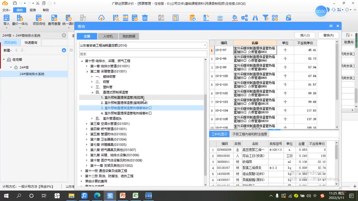Collapse the 第十册 给排水、采暖、燃气工程 node
Screen dimensions: 358x201
[82, 61]
